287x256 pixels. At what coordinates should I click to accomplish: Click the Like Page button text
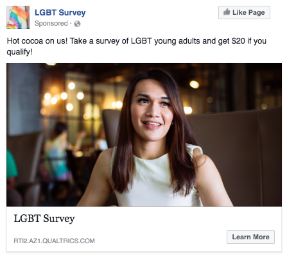coord(248,12)
